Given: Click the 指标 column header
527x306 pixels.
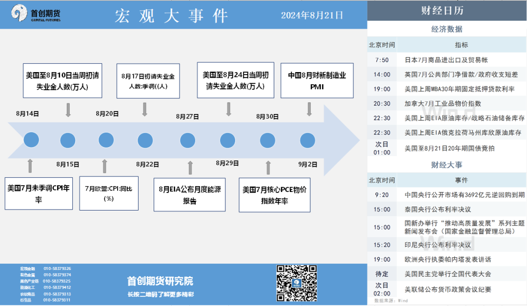Looking at the screenshot, I should coord(461,45).
